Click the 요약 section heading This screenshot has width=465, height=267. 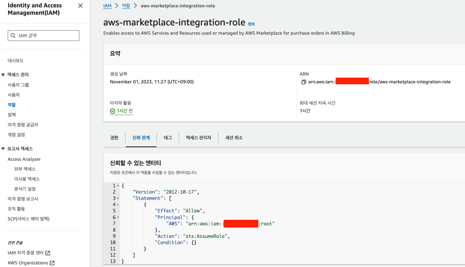pyautogui.click(x=115, y=53)
